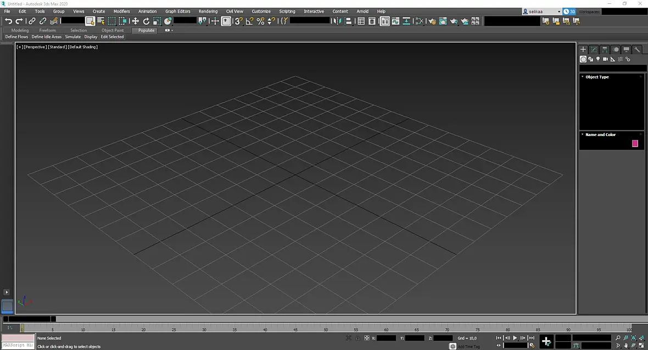Toggle Angle Snap on the toolbar
Viewport: 648px width, 350px height.
(249, 21)
